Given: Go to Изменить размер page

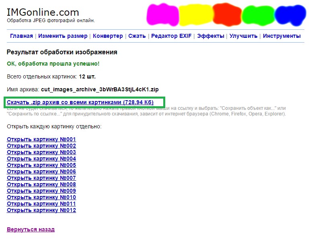Looking at the screenshot, I should pos(63,36).
